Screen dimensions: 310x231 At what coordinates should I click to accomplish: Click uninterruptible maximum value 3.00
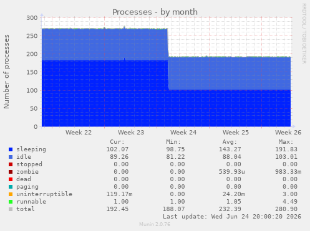click(290, 194)
